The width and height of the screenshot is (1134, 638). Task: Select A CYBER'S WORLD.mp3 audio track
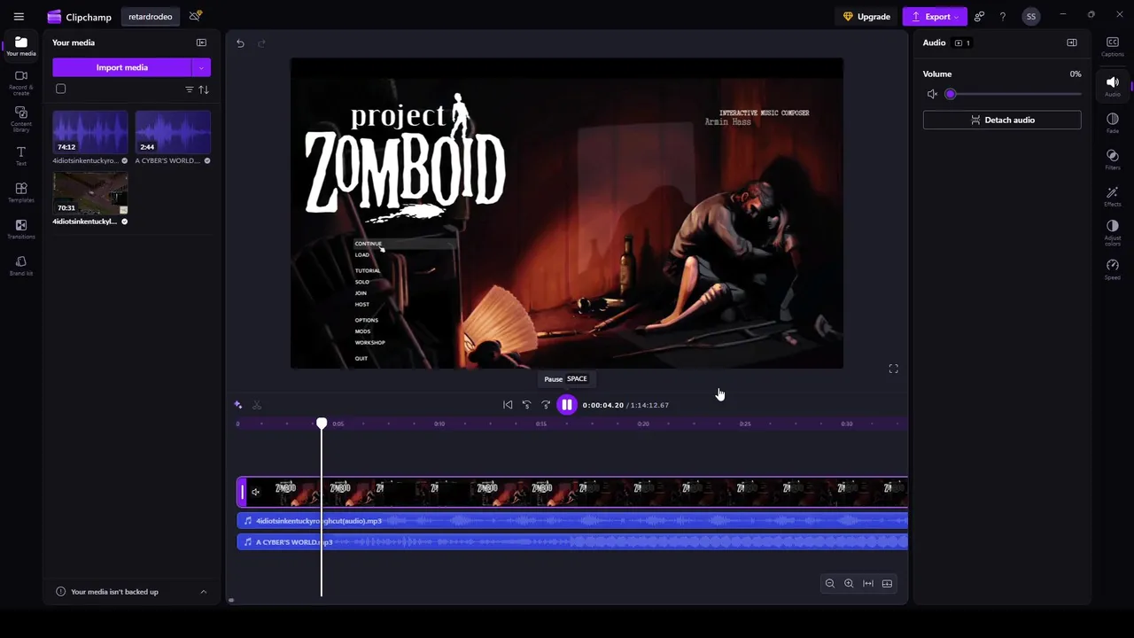pos(572,541)
